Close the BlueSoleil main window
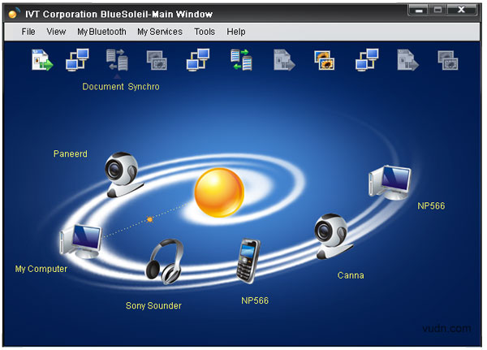The height and width of the screenshot is (350, 487). tap(462, 11)
